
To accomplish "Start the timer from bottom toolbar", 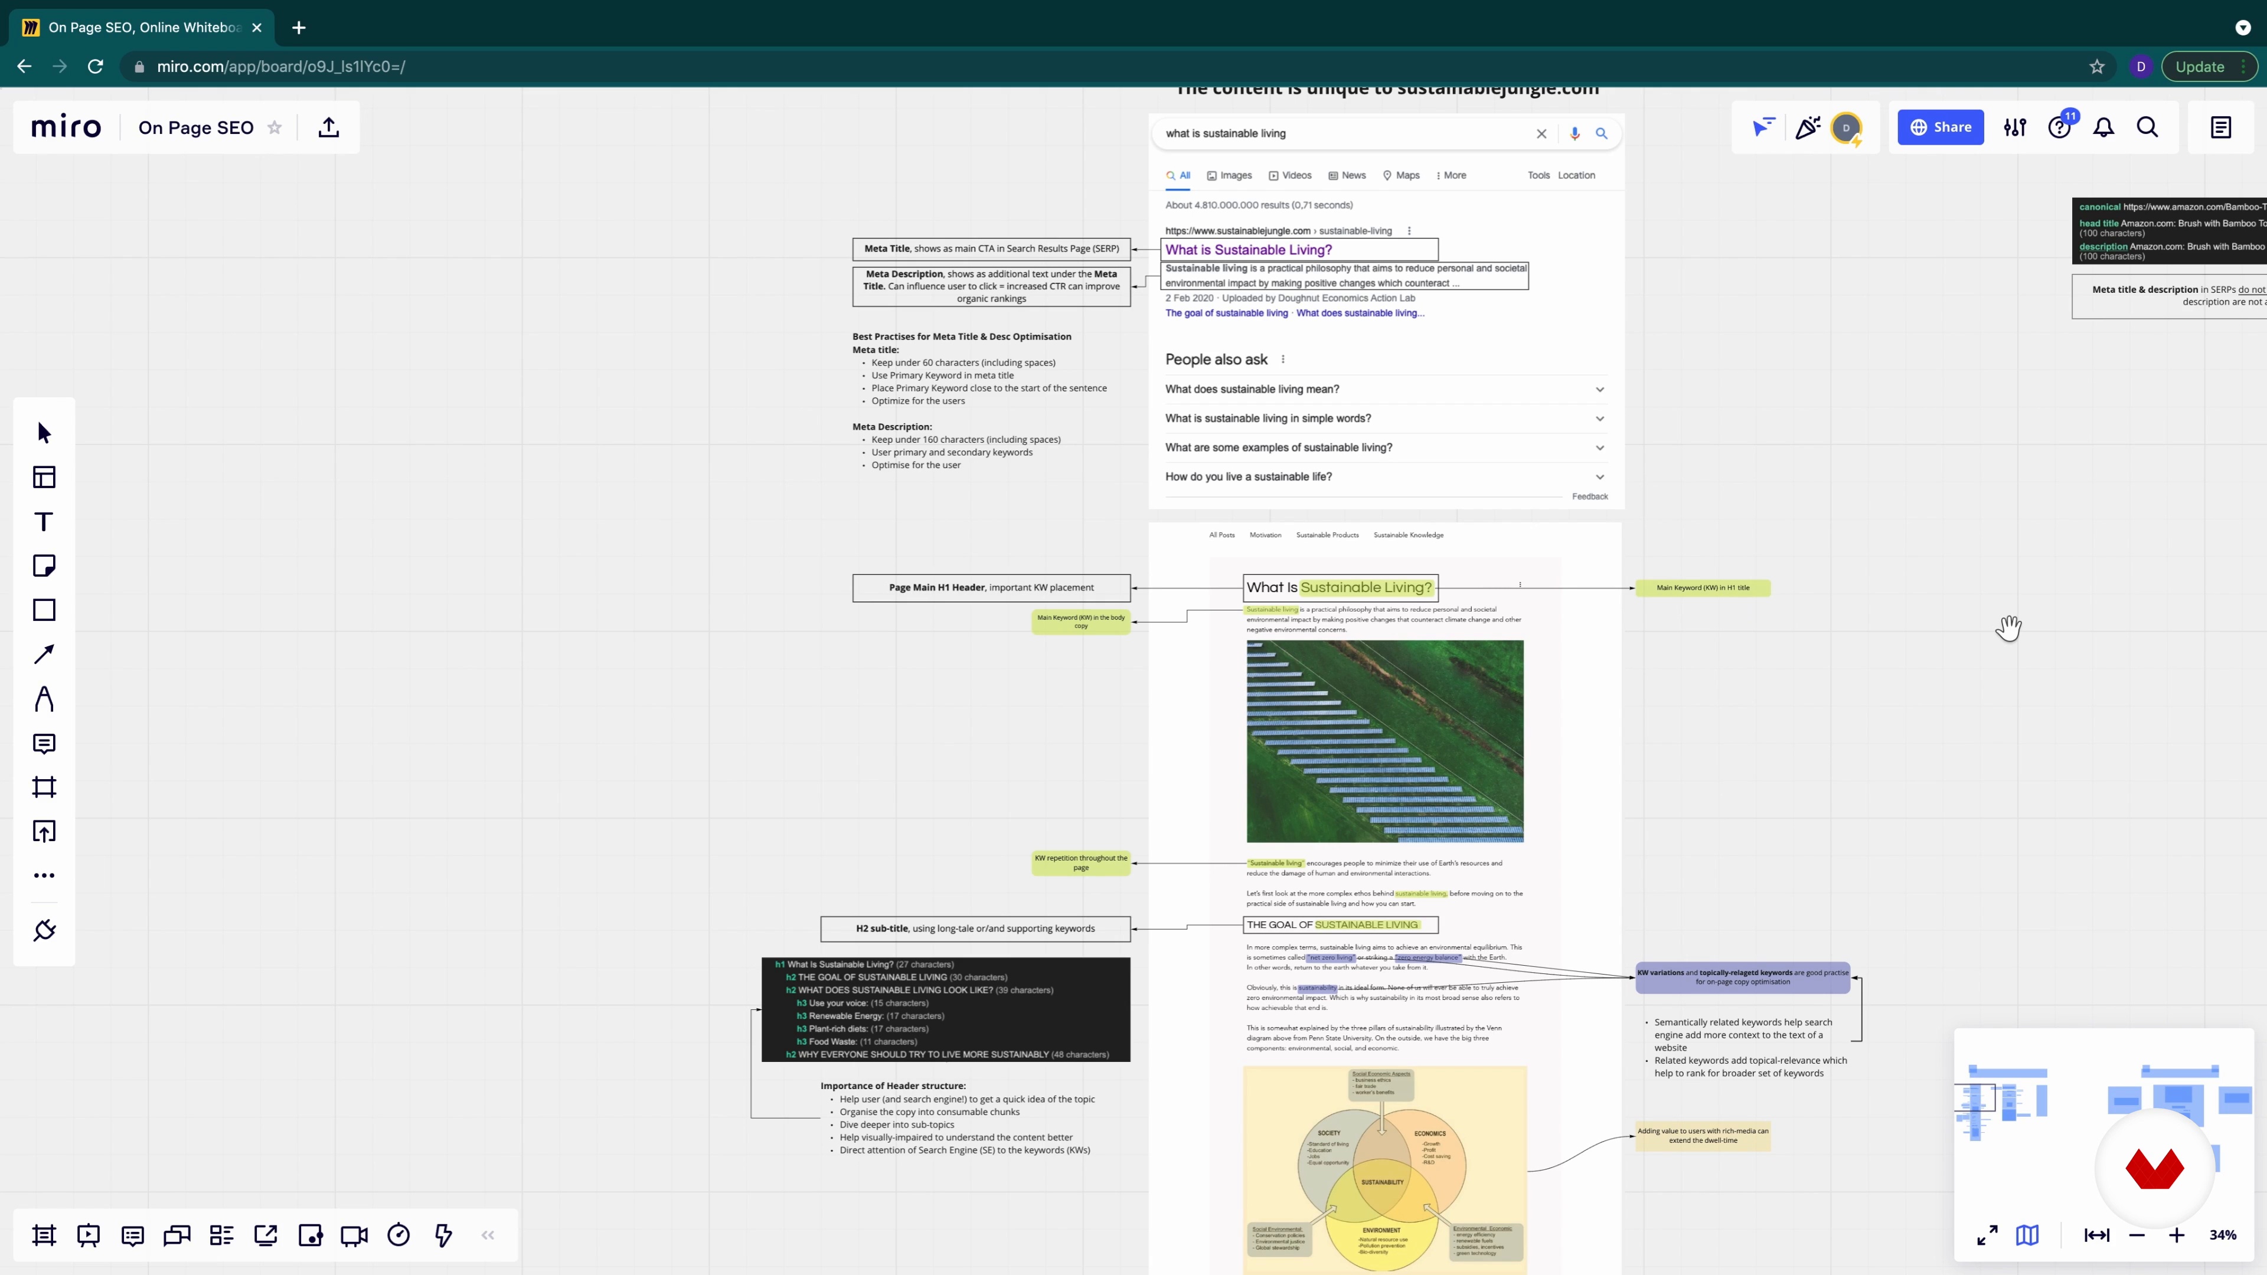I will 398,1235.
